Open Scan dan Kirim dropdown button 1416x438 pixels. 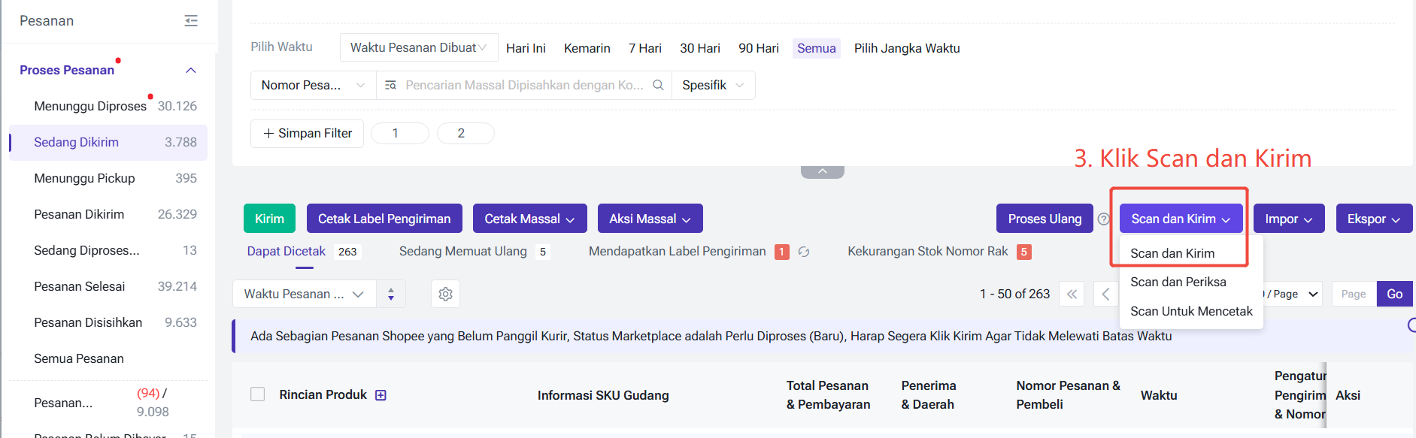tap(1181, 219)
